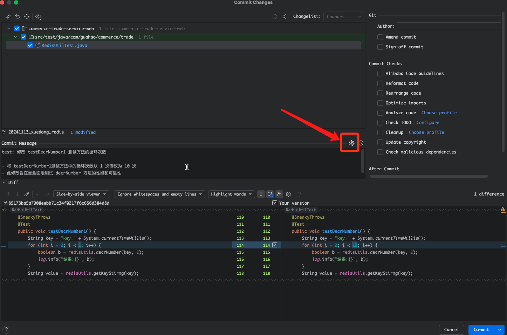The width and height of the screenshot is (507, 335).
Task: Uncheck the RedisUtilTest.java file checkbox
Action: pos(30,46)
